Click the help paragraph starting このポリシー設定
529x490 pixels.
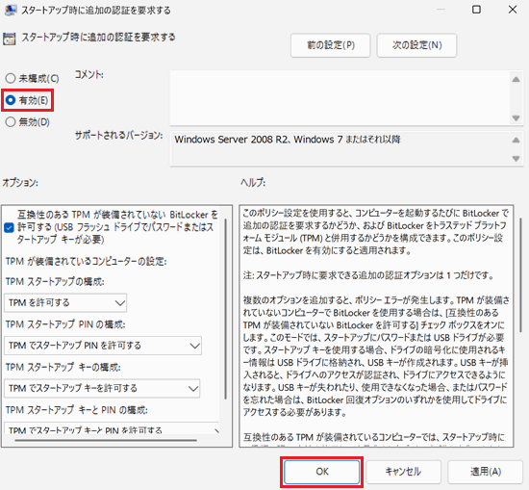coord(375,232)
